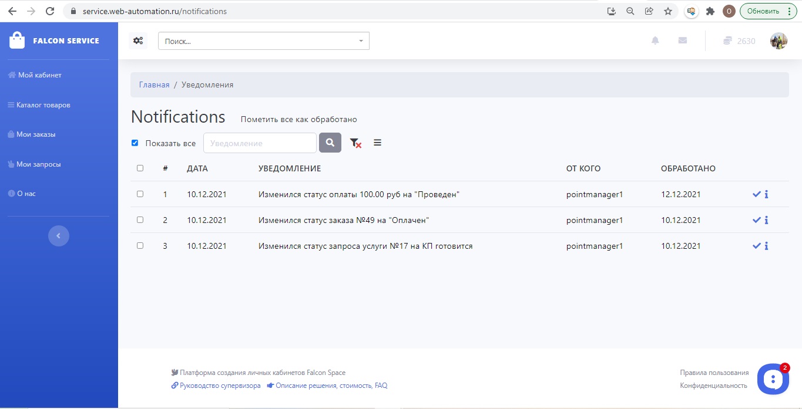Clear filters with the funnel icon
Viewport: 802px width, 409px height.
[x=355, y=143]
